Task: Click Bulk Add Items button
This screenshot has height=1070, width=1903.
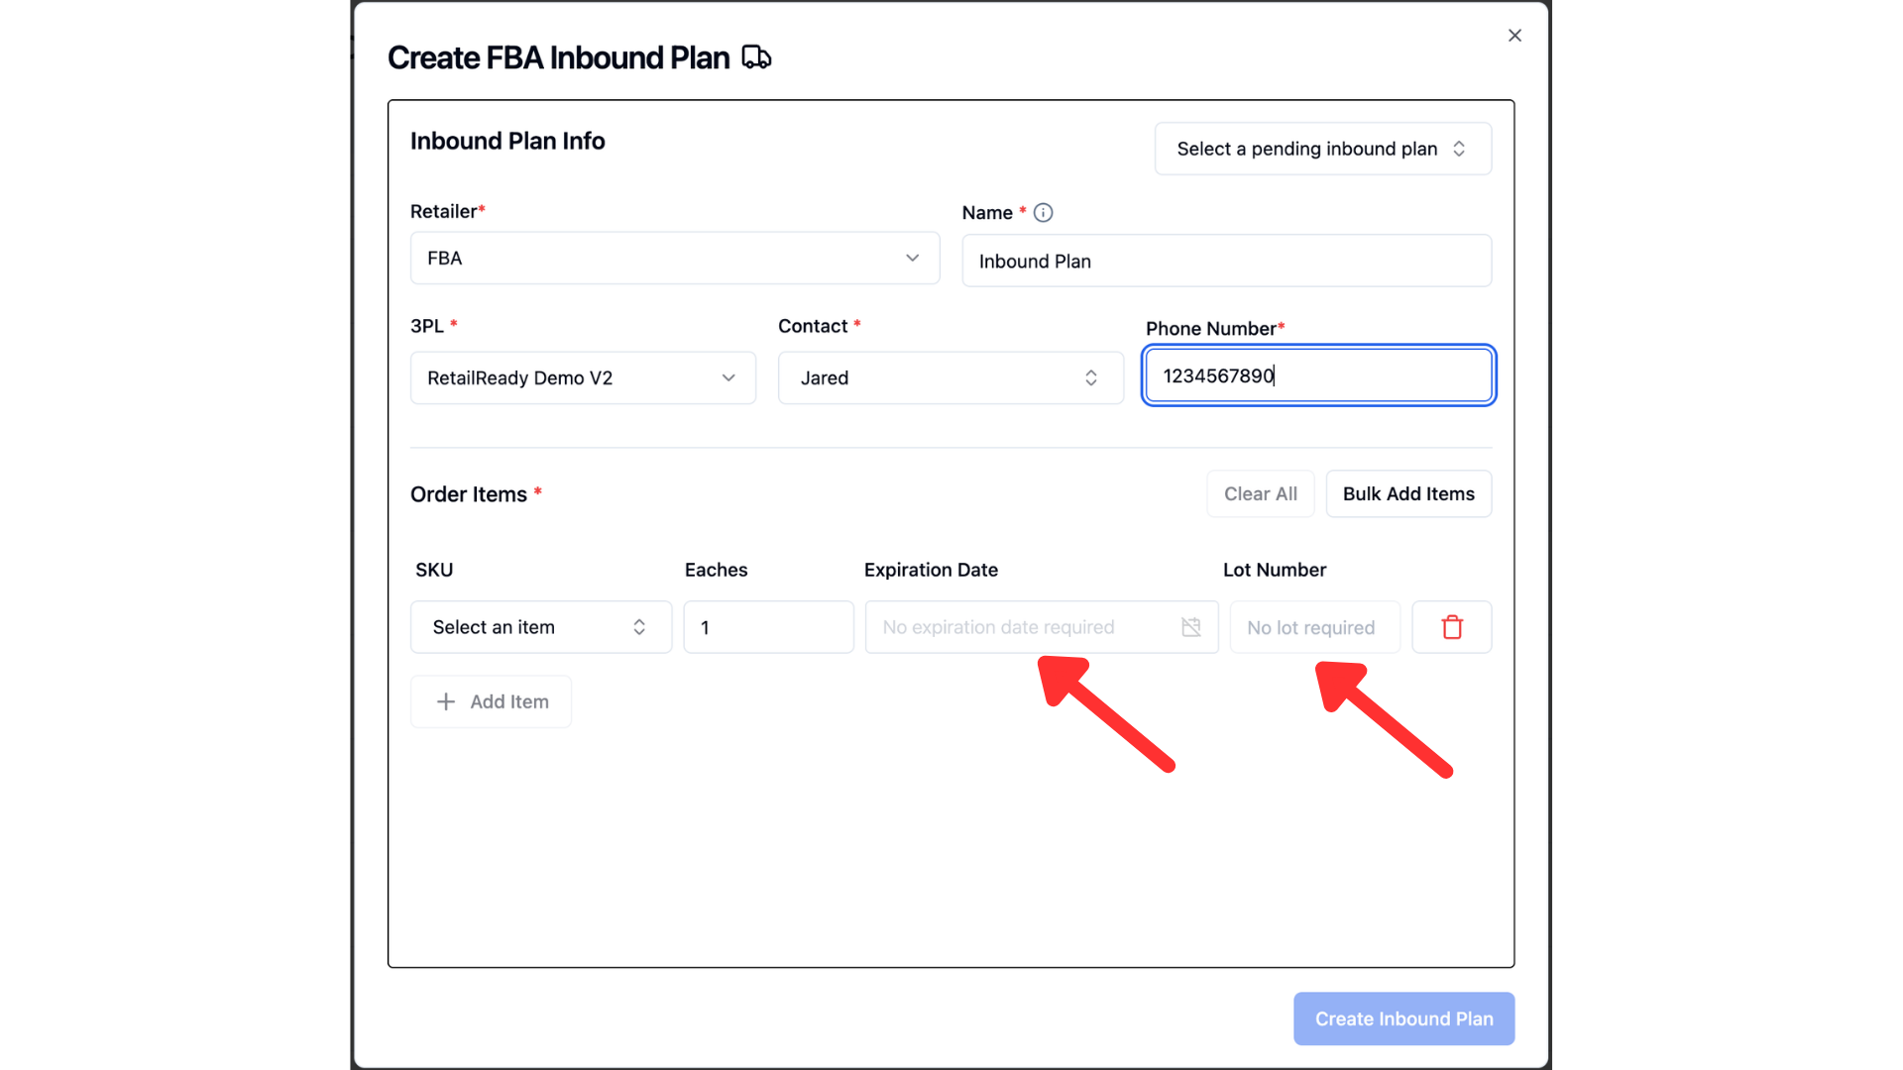Action: tap(1408, 493)
